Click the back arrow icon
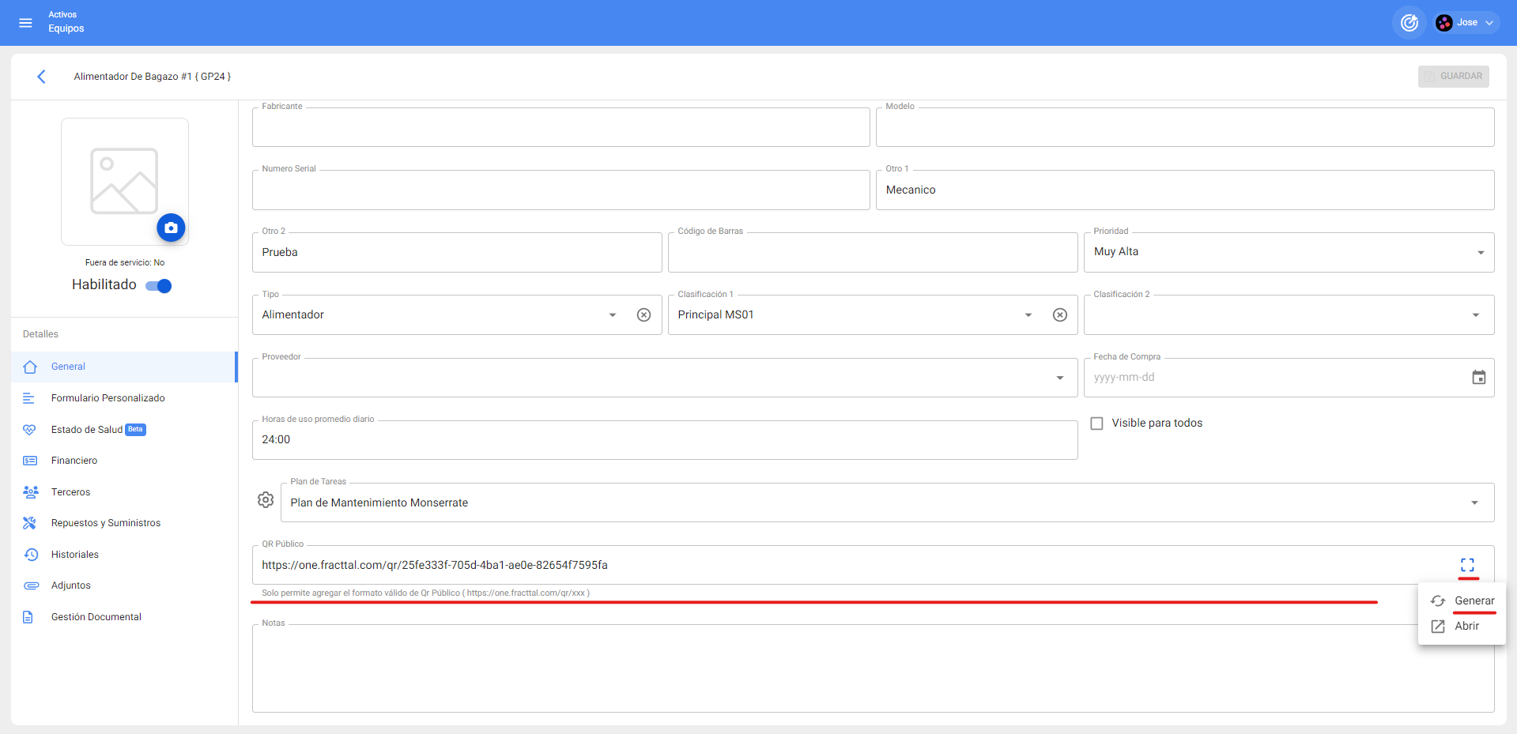The image size is (1517, 734). 41,77
